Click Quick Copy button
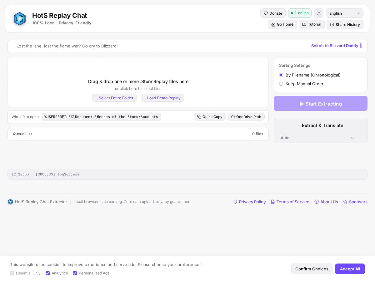 [210, 117]
